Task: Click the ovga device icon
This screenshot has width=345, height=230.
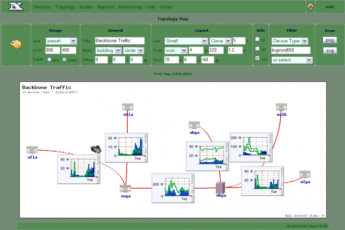Action: (125, 188)
